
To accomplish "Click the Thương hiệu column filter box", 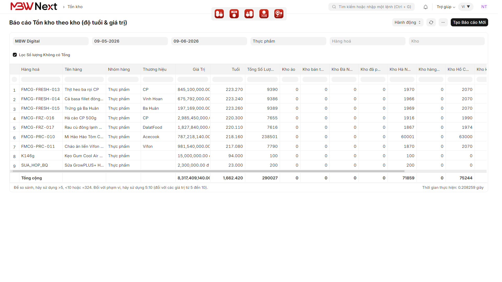I will point(158,79).
